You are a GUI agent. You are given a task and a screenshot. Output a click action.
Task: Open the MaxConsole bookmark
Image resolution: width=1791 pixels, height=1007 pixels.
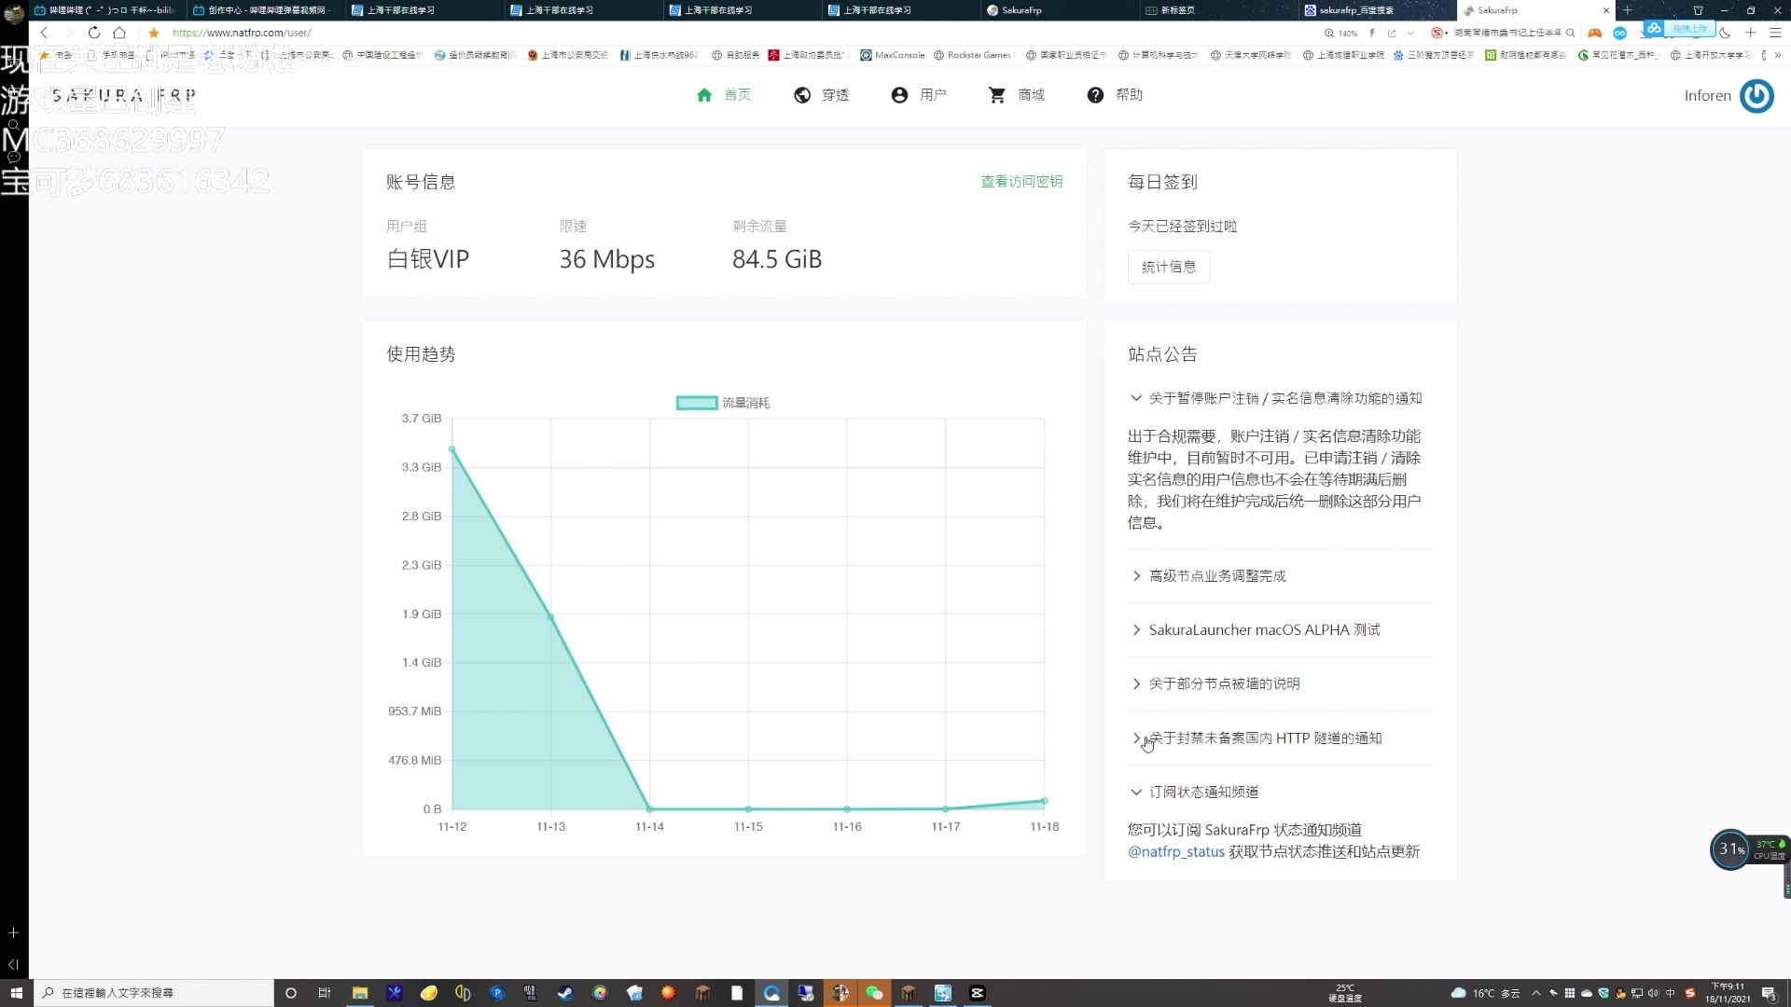[x=893, y=55]
